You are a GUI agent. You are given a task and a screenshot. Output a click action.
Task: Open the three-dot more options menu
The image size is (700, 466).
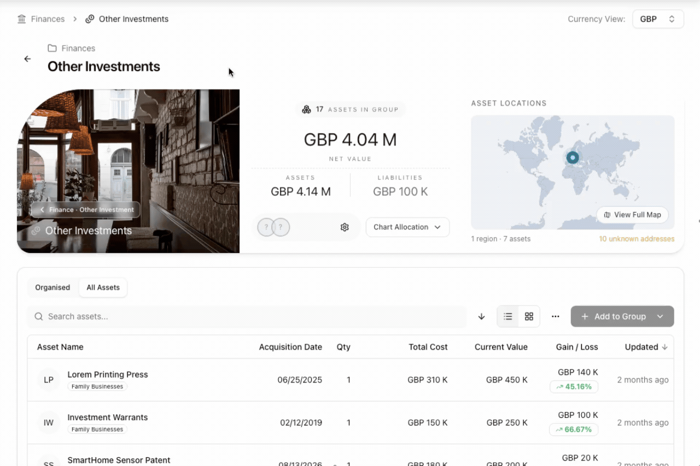(x=556, y=316)
